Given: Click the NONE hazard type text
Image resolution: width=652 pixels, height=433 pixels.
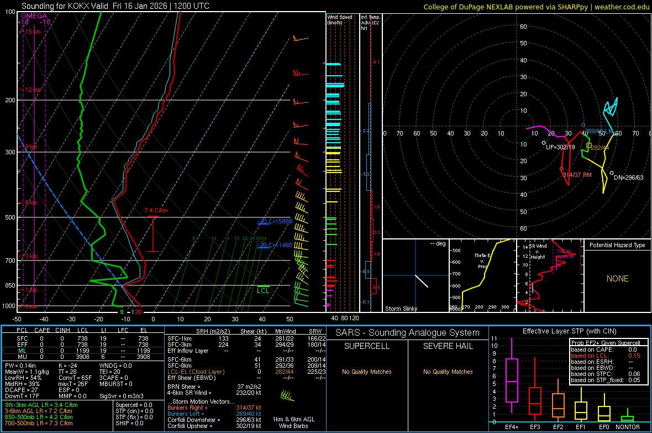Looking at the screenshot, I should point(617,279).
